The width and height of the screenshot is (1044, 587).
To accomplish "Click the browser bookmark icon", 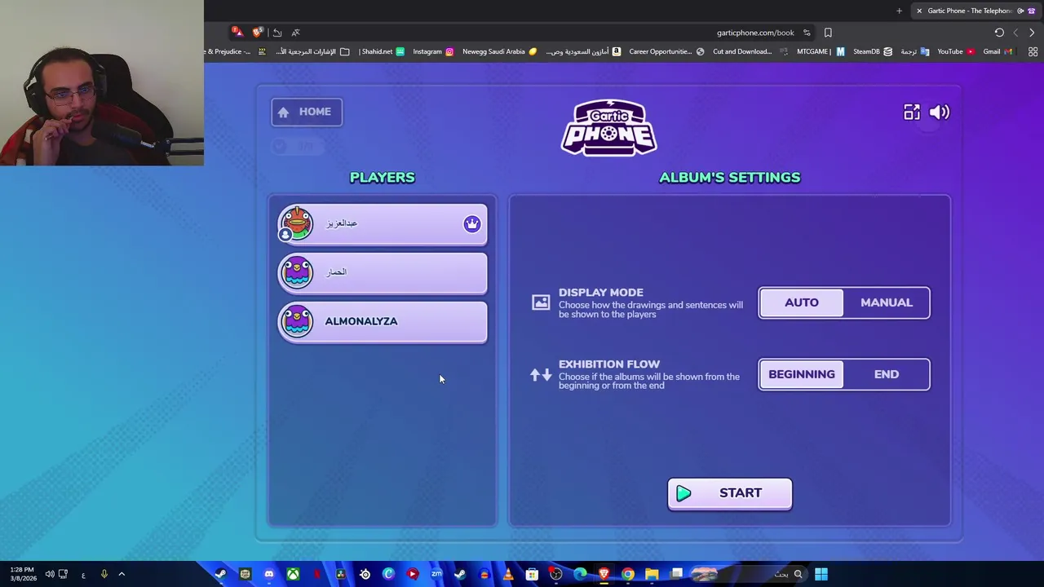I will point(828,33).
